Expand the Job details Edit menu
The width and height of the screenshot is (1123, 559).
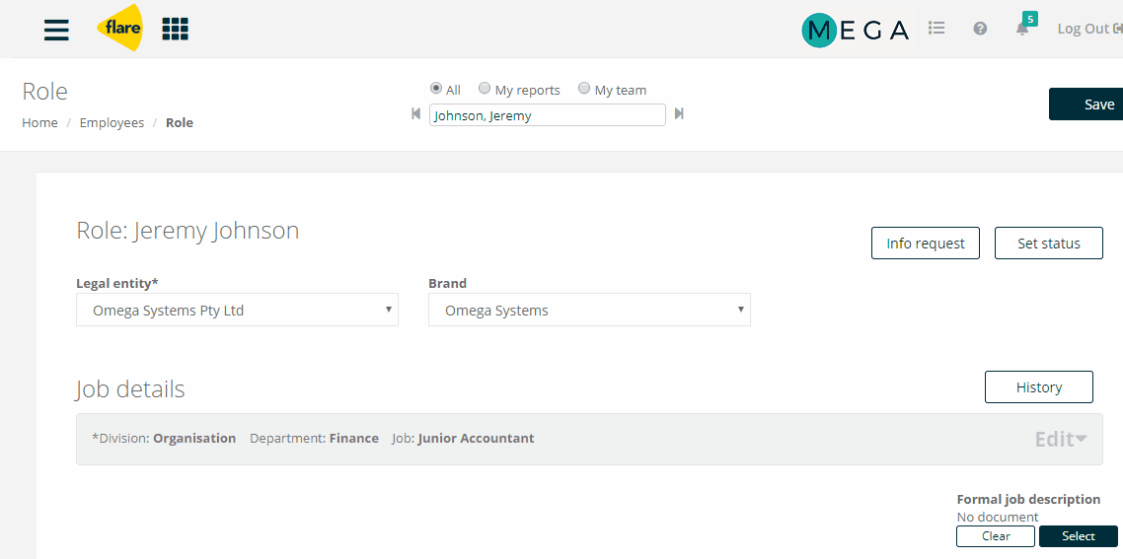tap(1060, 439)
